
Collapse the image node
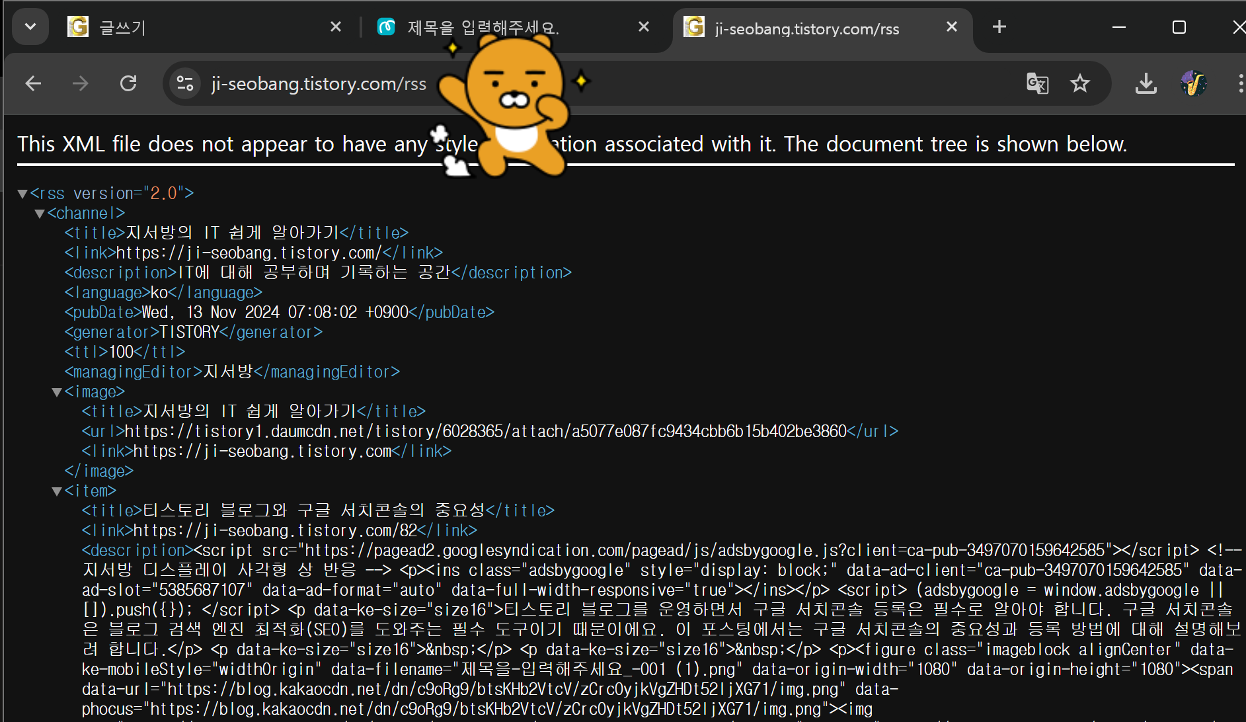[57, 392]
